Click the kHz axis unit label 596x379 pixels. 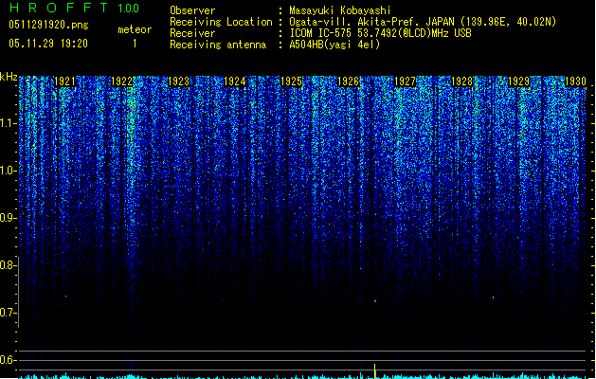pos(9,77)
